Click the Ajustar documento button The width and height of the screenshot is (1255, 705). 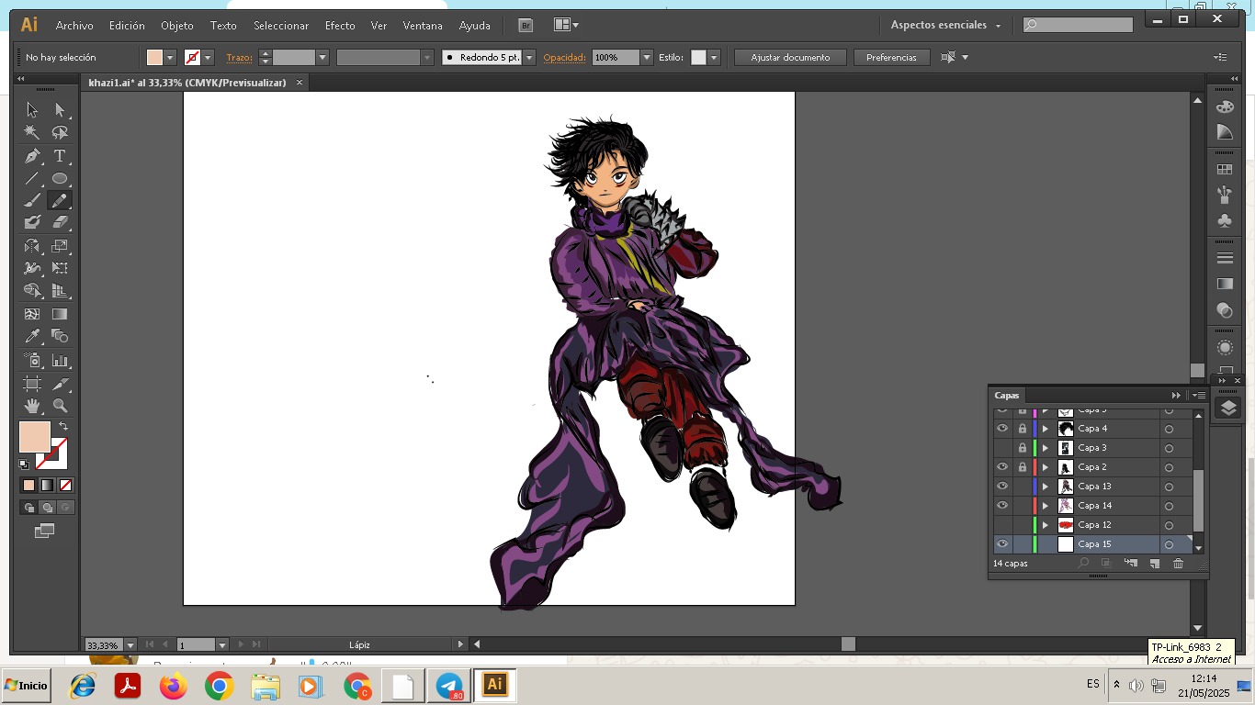tap(790, 58)
